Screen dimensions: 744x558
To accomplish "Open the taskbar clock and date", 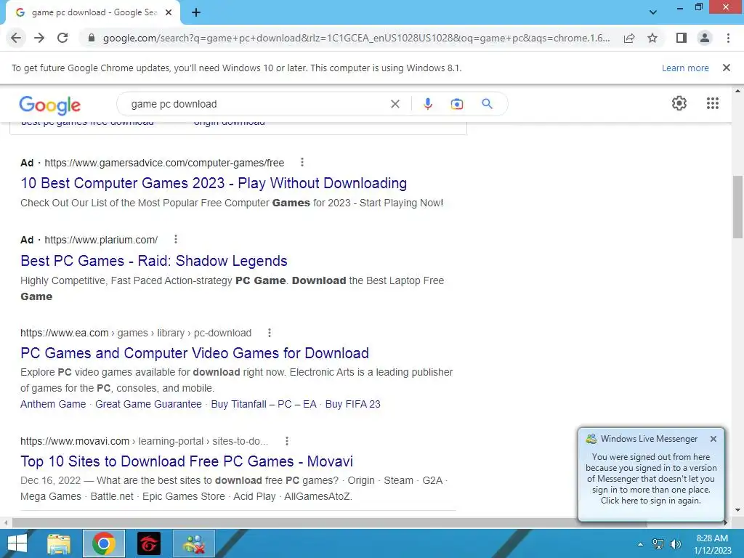I will click(712, 544).
